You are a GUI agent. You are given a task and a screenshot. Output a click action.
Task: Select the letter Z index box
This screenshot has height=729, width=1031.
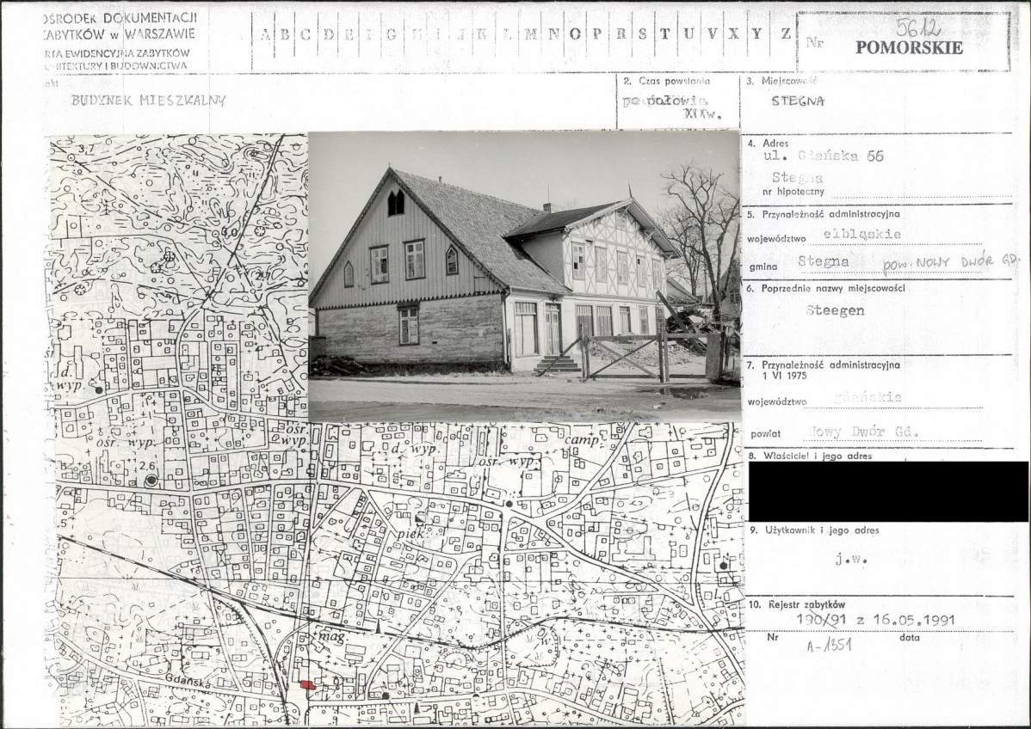pos(786,34)
